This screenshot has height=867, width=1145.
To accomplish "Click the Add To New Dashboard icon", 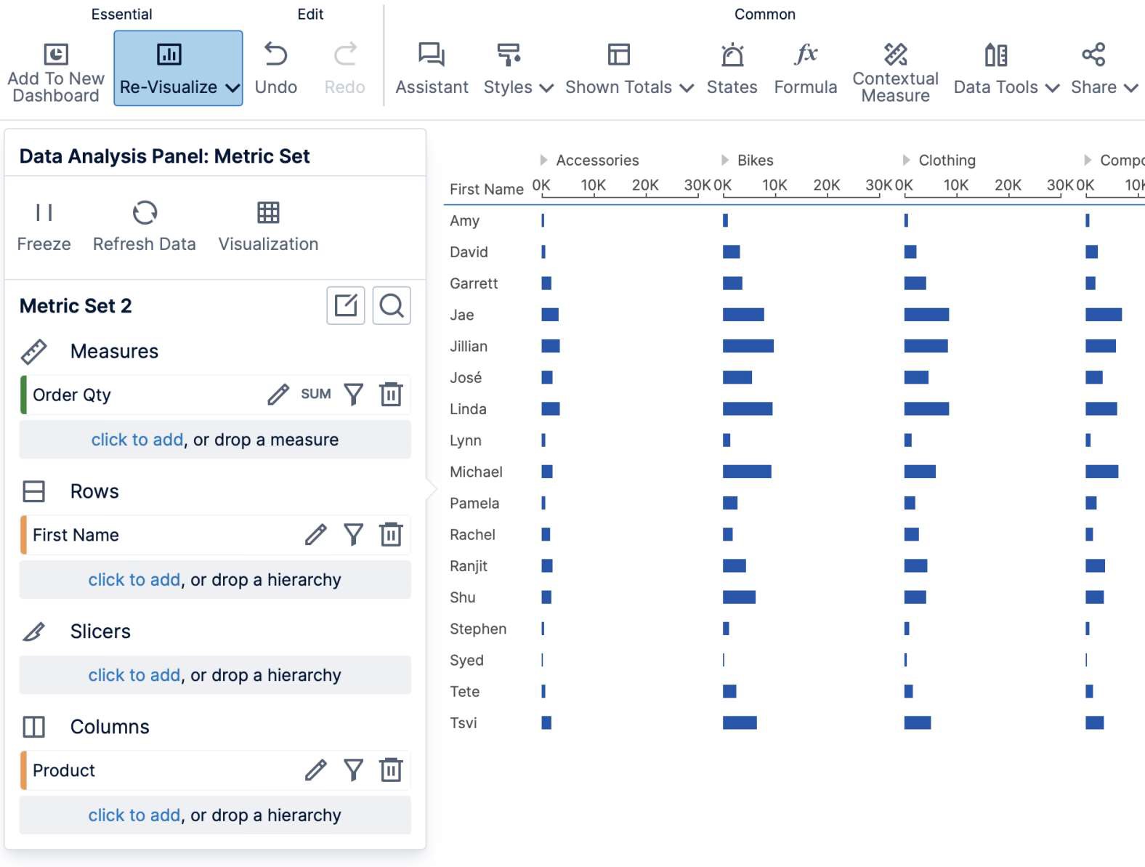I will coord(54,55).
